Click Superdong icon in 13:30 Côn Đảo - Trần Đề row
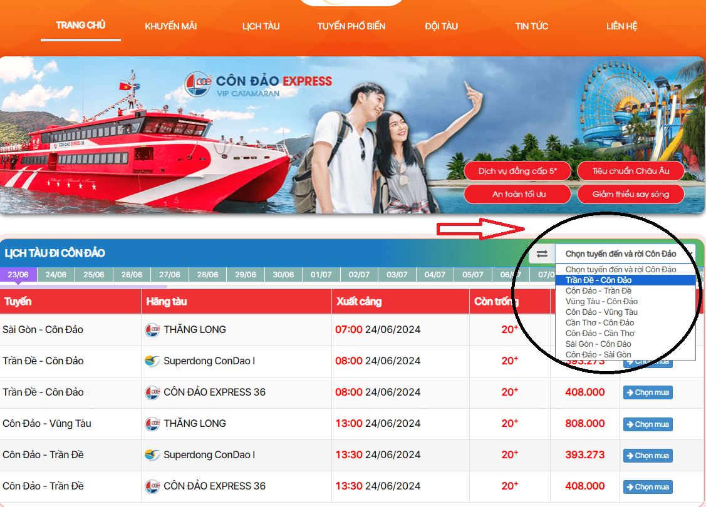This screenshot has width=706, height=507. pyautogui.click(x=152, y=455)
